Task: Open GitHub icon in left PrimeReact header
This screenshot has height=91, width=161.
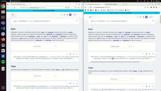Action: 64,15
